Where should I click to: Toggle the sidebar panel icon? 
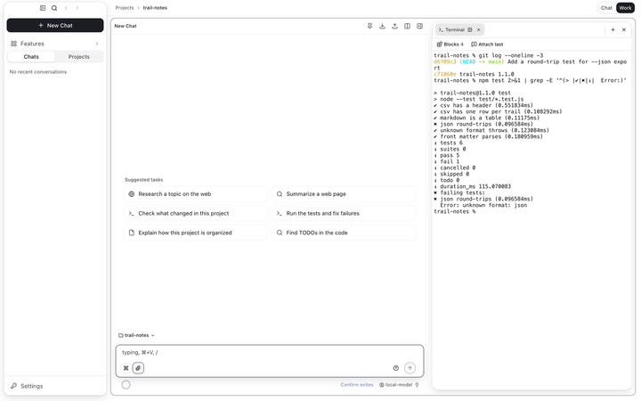pos(43,8)
